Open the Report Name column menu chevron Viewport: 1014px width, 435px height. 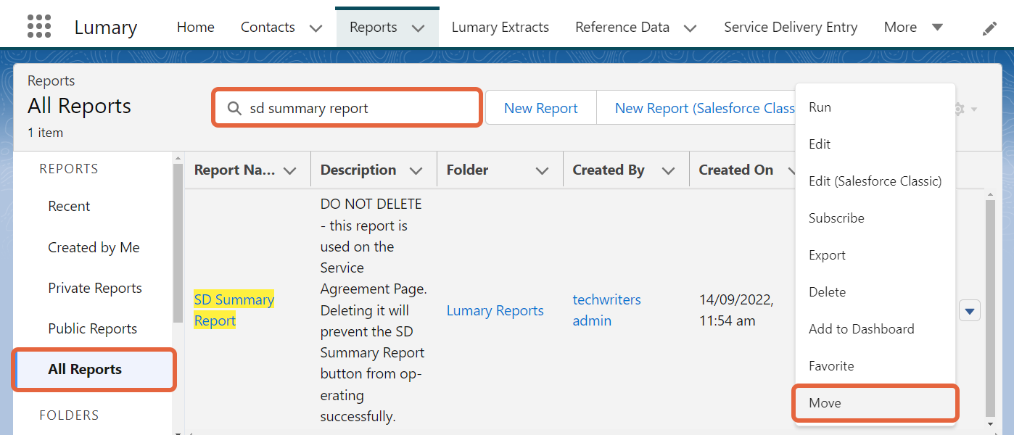click(x=290, y=171)
